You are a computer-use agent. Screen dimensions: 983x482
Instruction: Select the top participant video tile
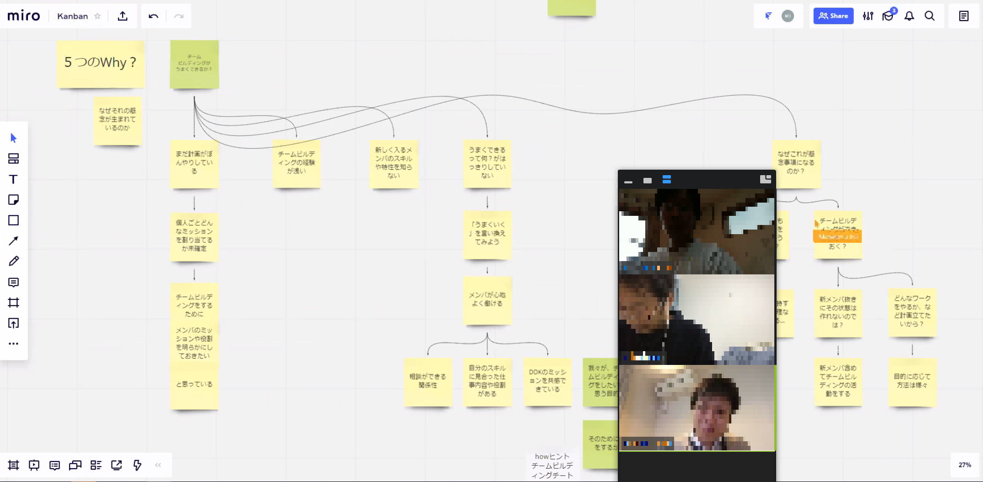coord(697,231)
